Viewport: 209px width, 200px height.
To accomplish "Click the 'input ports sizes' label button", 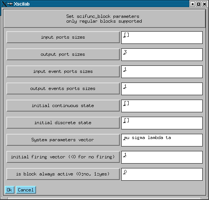I will pyautogui.click(x=63, y=37).
